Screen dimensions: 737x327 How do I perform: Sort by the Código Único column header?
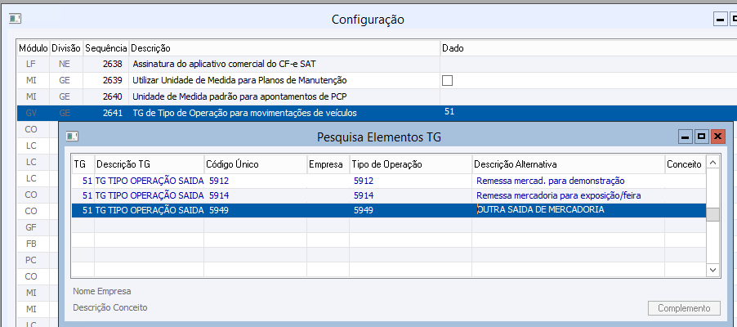click(x=255, y=164)
